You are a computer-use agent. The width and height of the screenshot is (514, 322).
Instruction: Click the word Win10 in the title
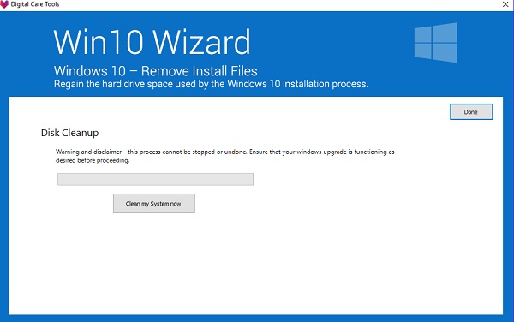point(99,42)
